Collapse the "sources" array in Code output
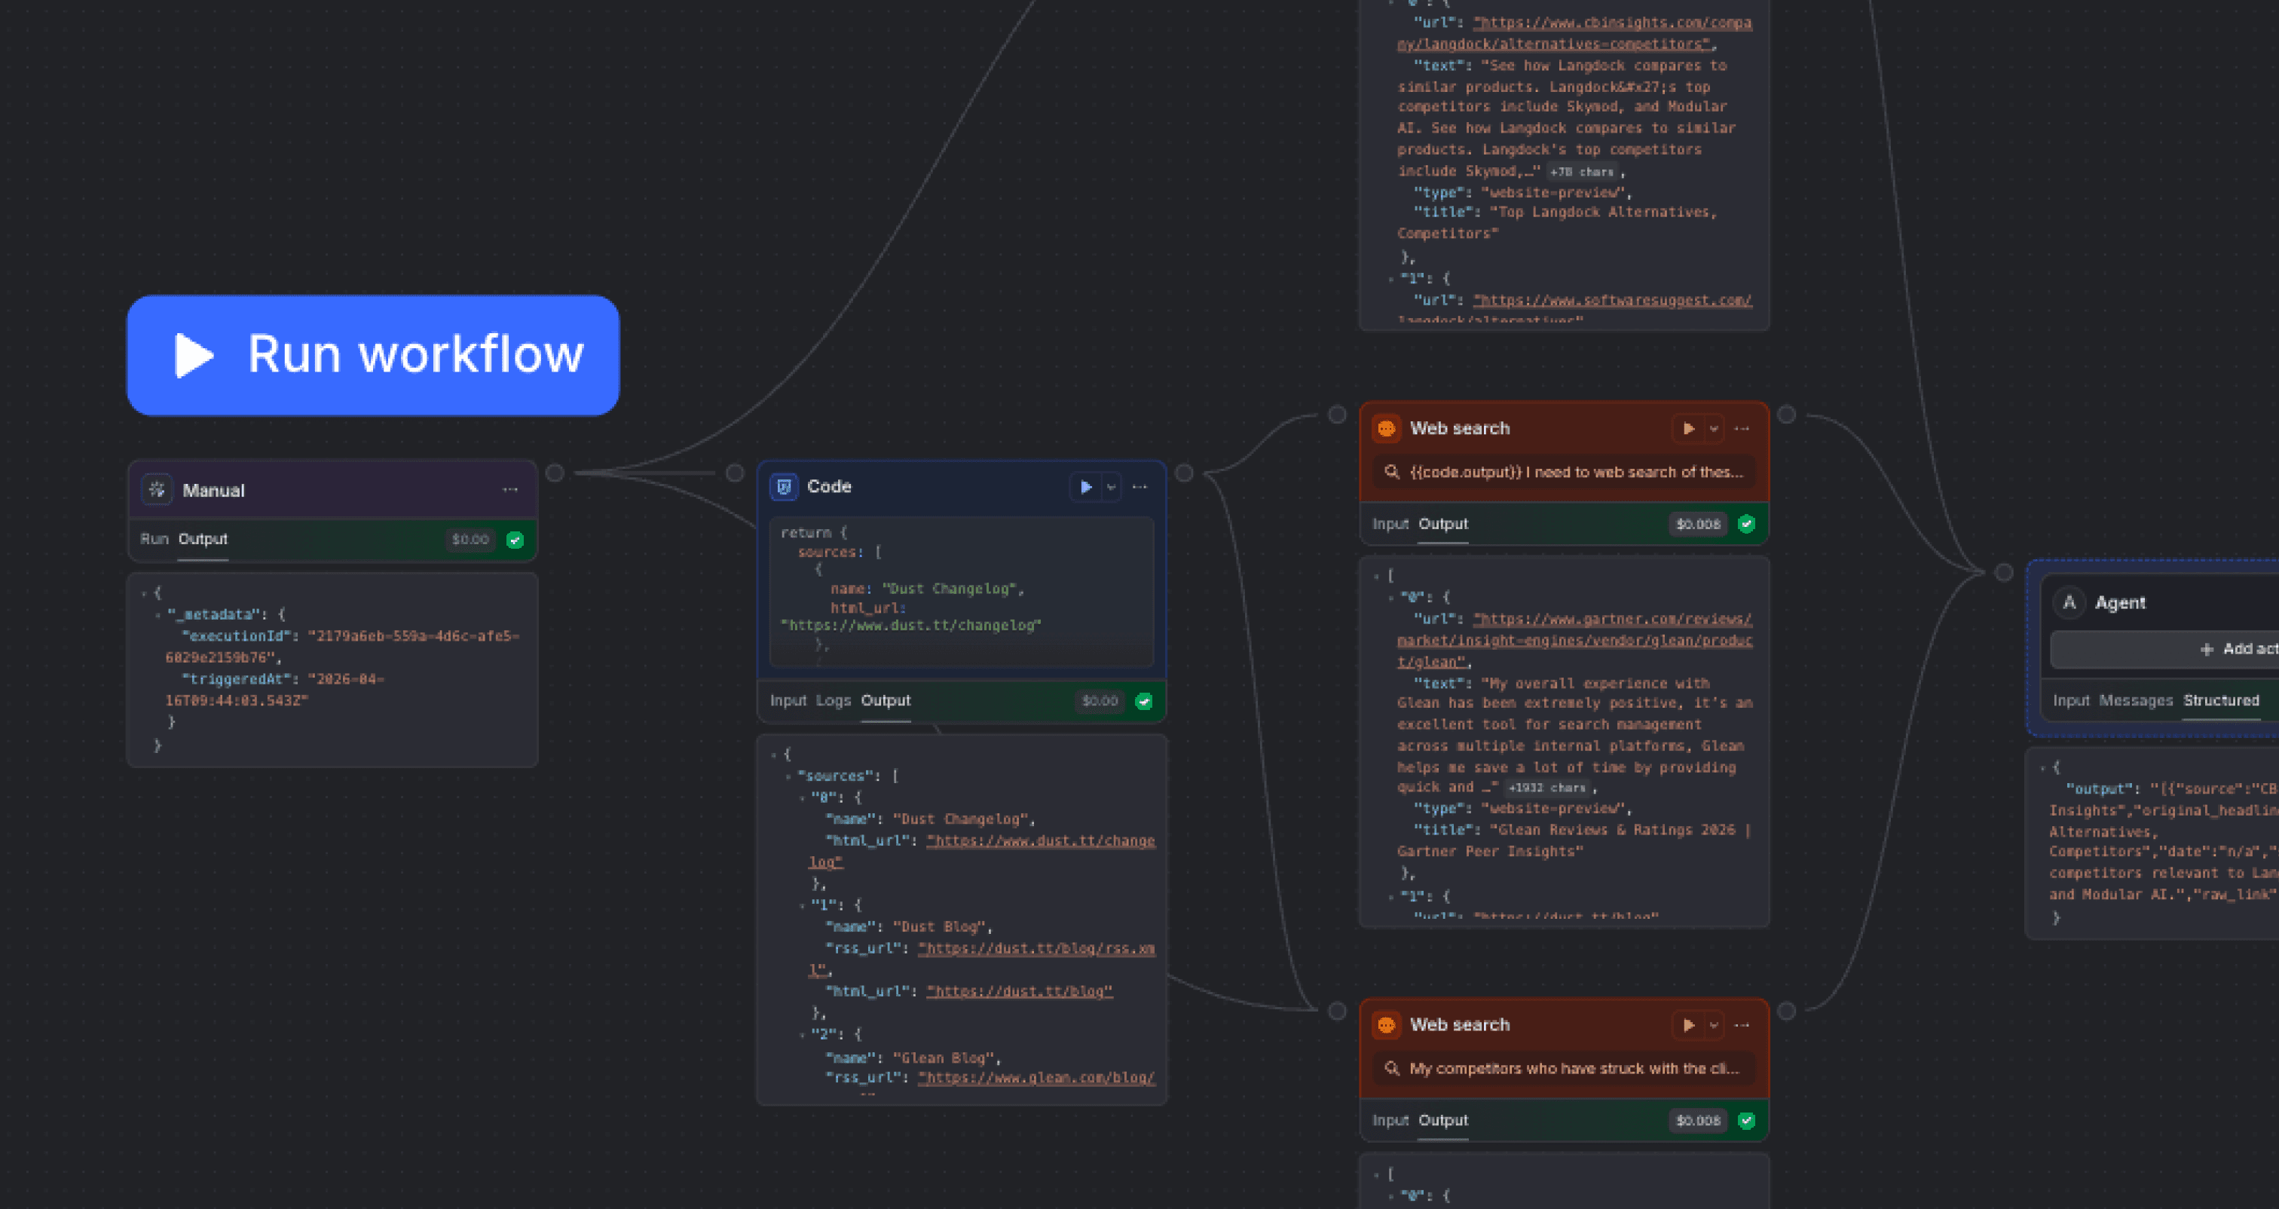Viewport: 2279px width, 1209px height. coord(788,776)
